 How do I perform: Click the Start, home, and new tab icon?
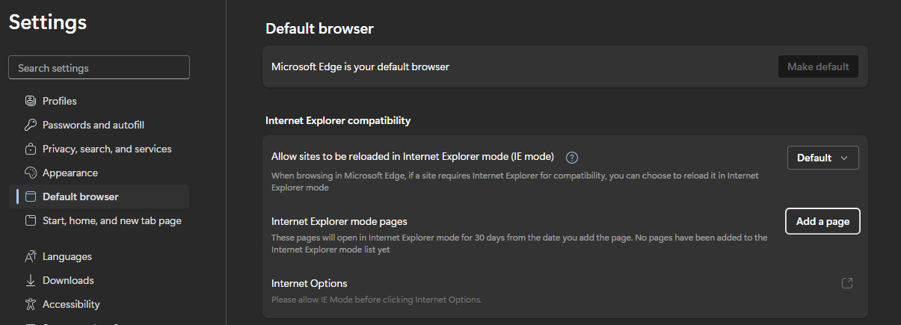pyautogui.click(x=31, y=220)
